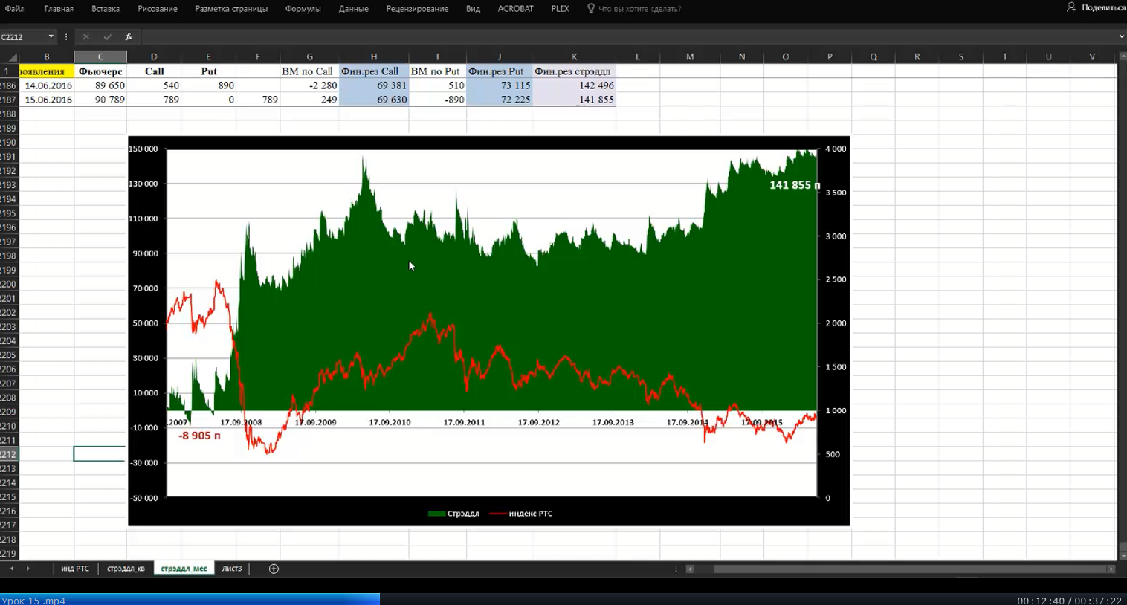Click the sheet tabs scroll-right arrow
Screen dimensions: 1127x605
(28, 569)
